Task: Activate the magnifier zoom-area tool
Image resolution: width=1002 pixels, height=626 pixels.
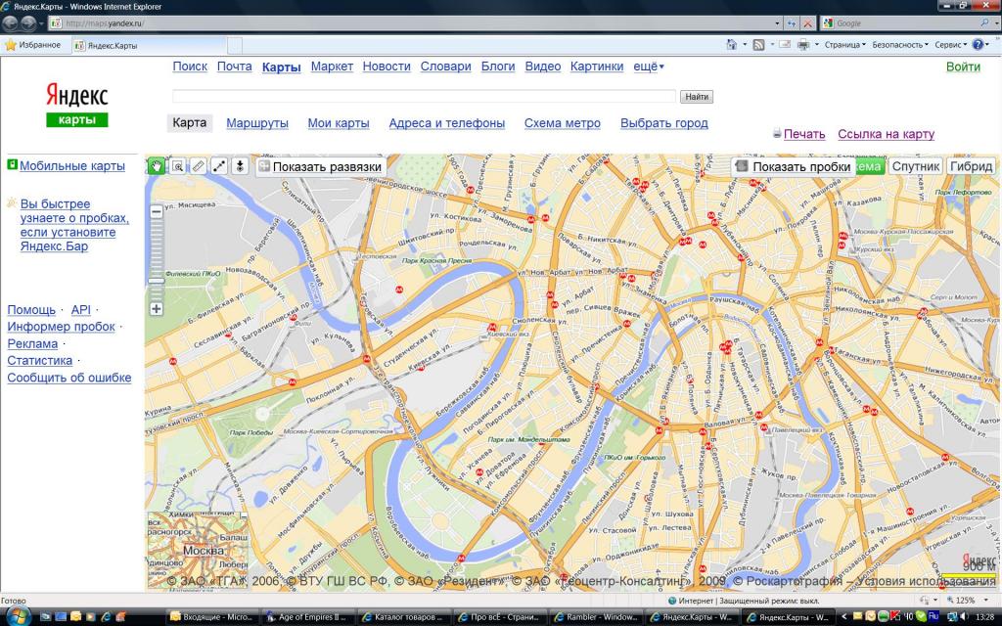Action: pyautogui.click(x=177, y=166)
